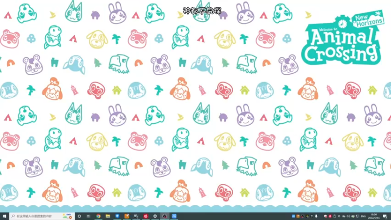
Task: Click the taskbar search input box
Action: pyautogui.click(x=42, y=216)
